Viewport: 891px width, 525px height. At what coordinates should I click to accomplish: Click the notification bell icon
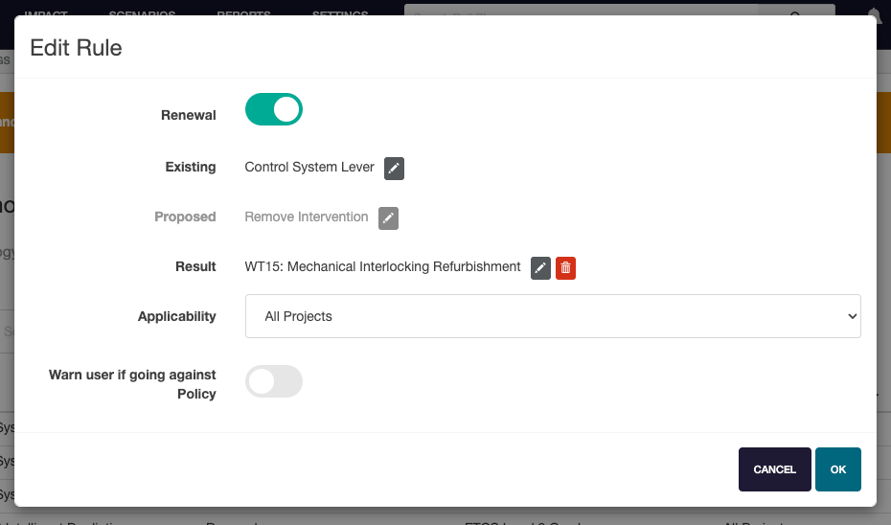tap(874, 13)
